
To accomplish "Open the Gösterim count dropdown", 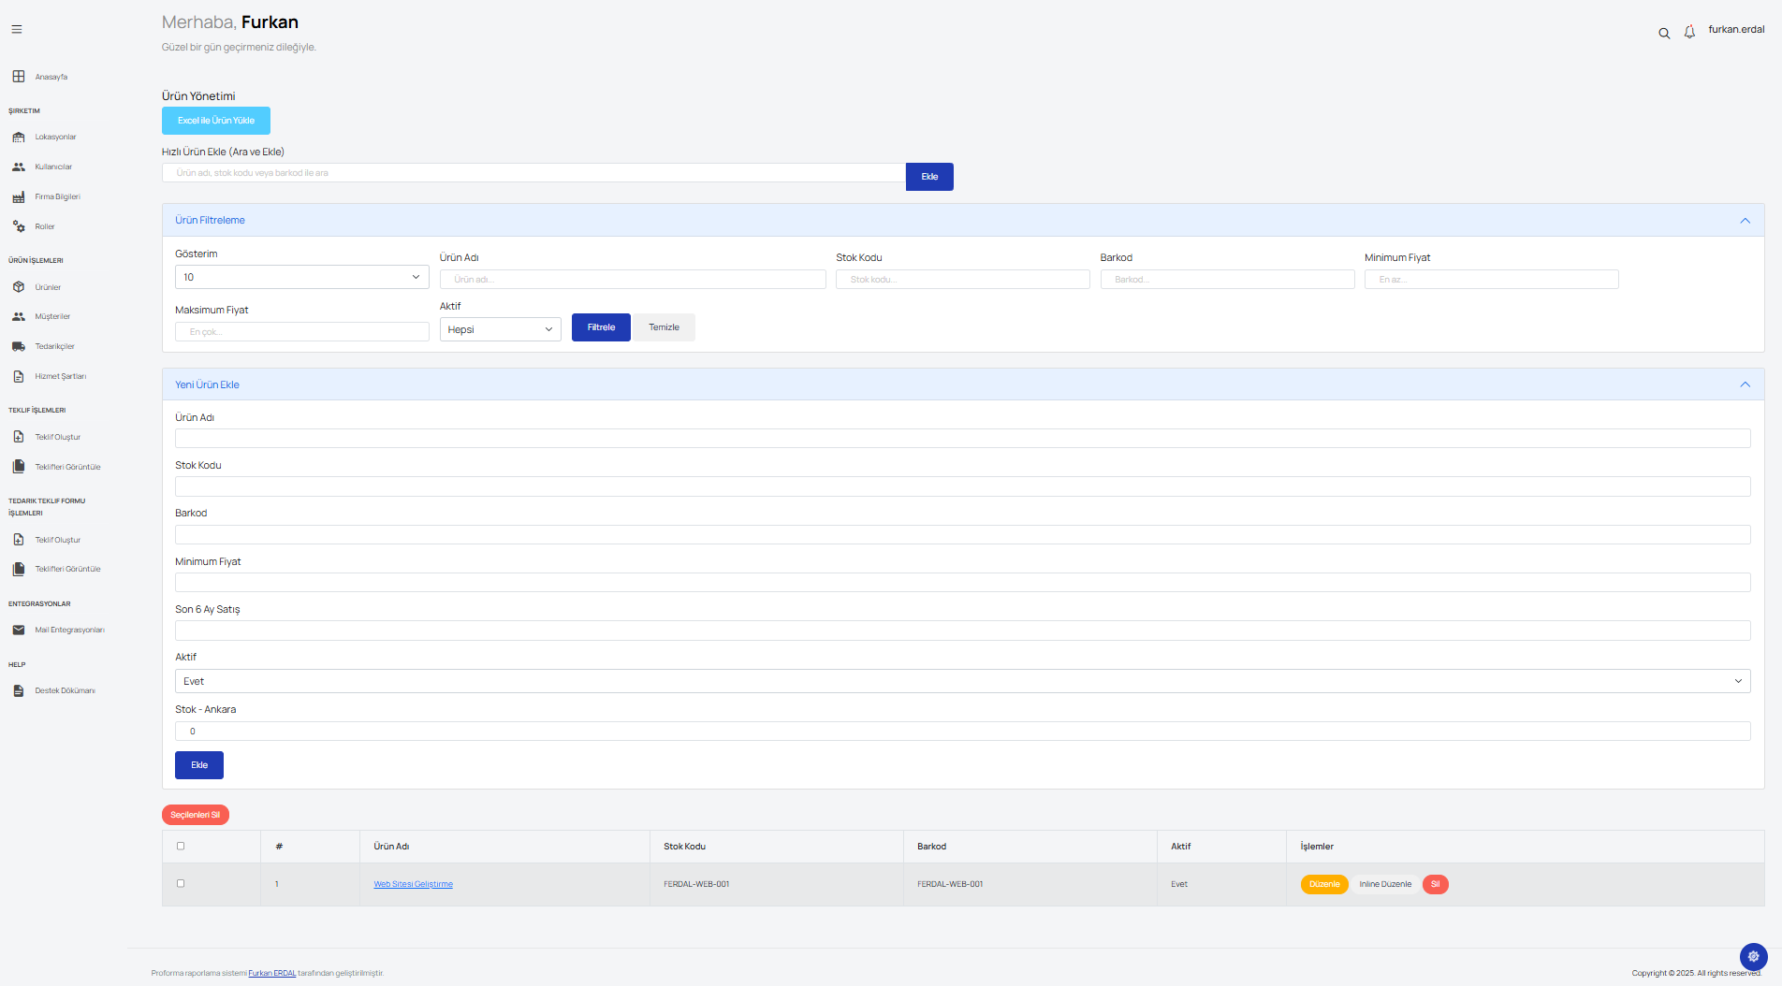I will (x=301, y=277).
